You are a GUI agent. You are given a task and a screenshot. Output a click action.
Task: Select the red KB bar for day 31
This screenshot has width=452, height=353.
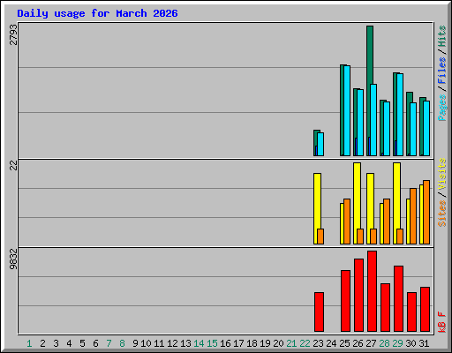coord(425,309)
